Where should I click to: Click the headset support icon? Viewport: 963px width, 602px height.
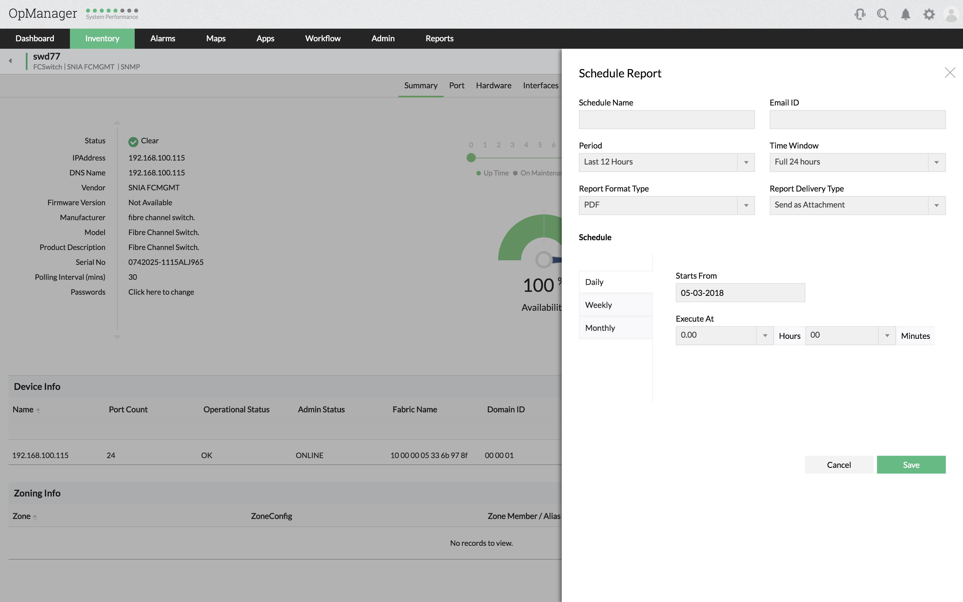tap(860, 15)
